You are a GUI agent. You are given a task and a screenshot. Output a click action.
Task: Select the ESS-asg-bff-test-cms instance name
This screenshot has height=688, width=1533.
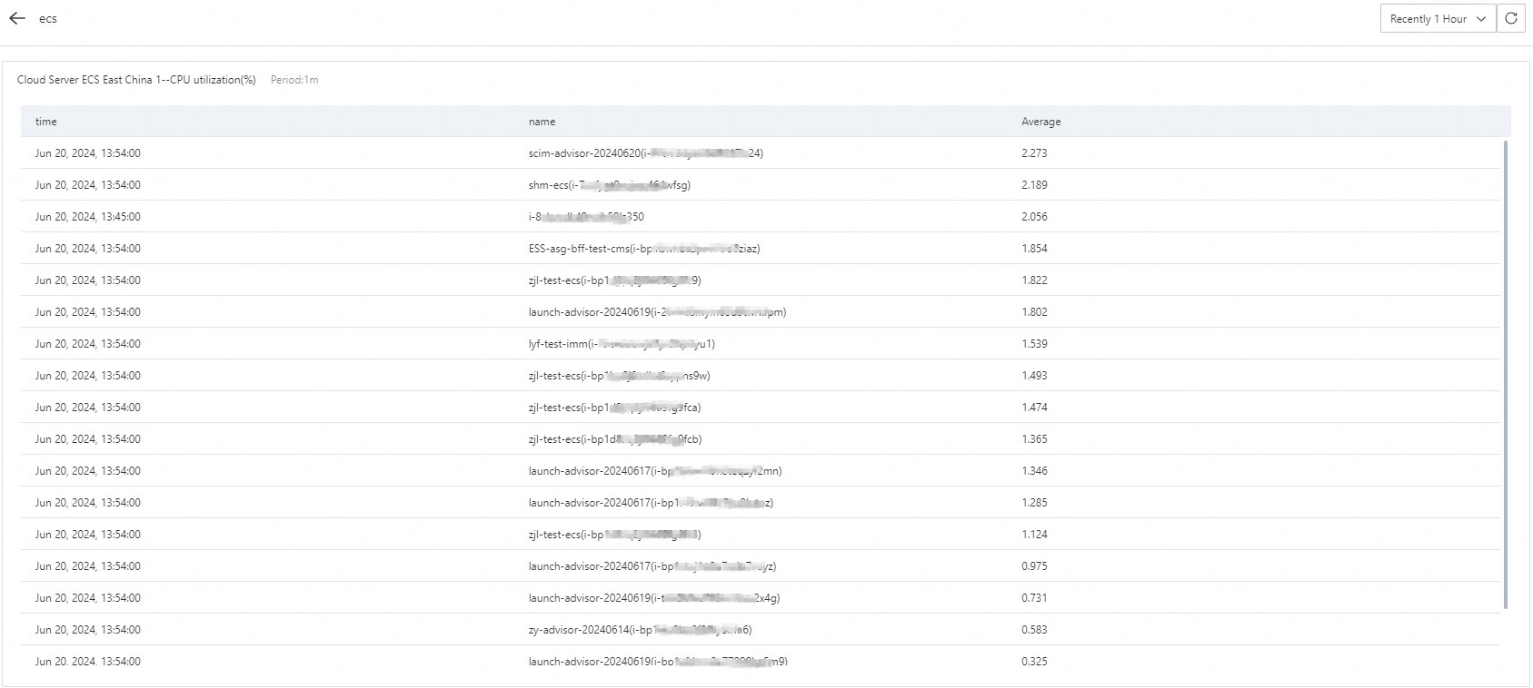644,249
